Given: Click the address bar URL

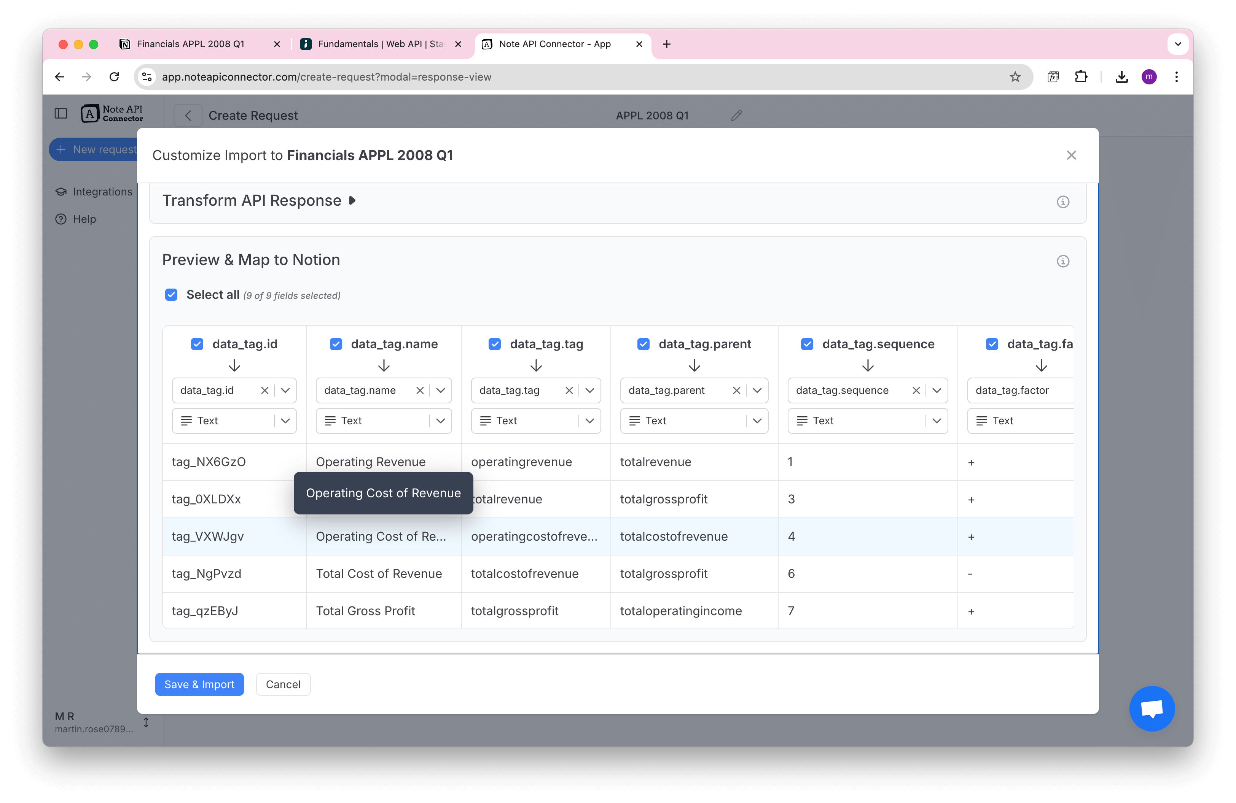Looking at the screenshot, I should point(327,76).
